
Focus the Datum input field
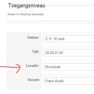click(x=69, y=39)
